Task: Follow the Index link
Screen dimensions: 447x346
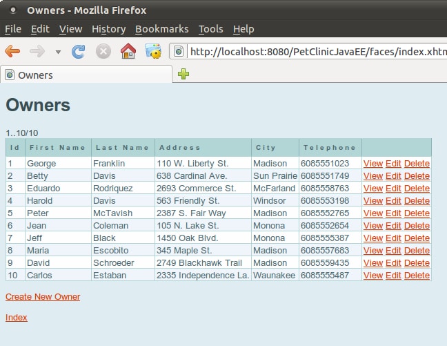Action: (x=17, y=318)
